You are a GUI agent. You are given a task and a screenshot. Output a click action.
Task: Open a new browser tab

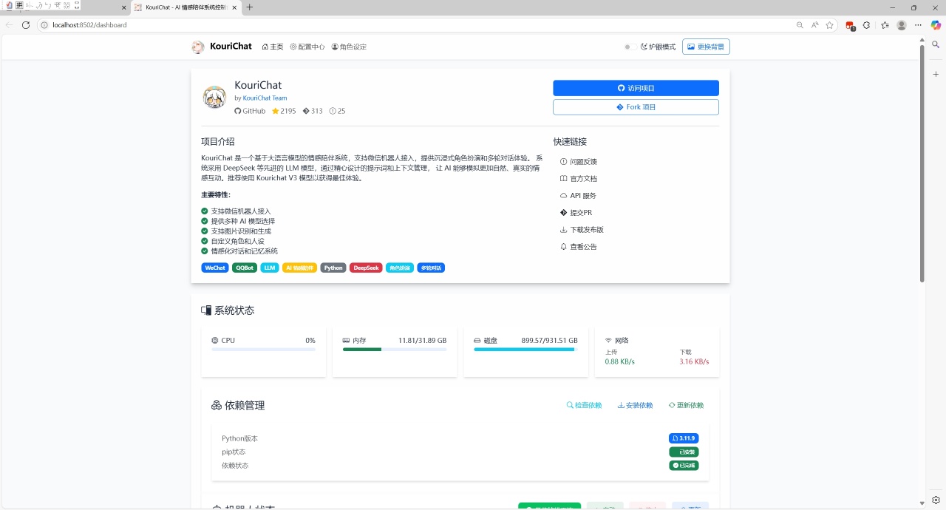(249, 7)
